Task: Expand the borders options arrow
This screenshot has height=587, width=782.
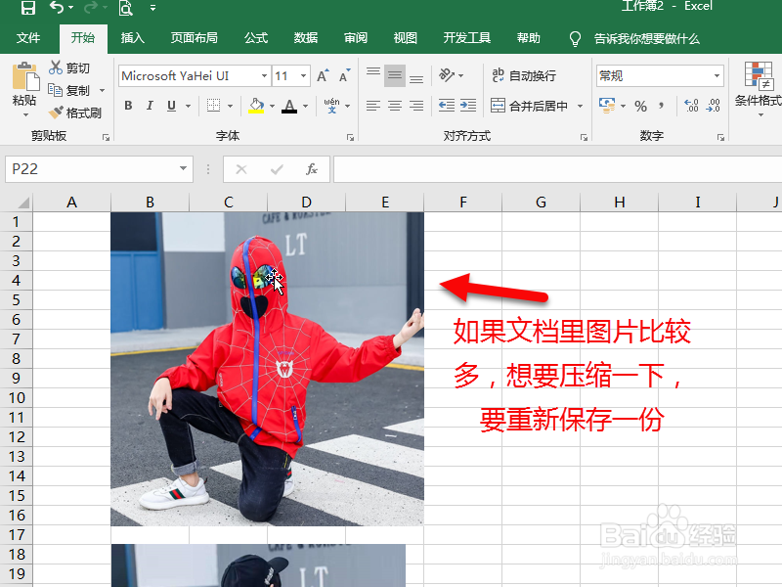Action: click(230, 106)
